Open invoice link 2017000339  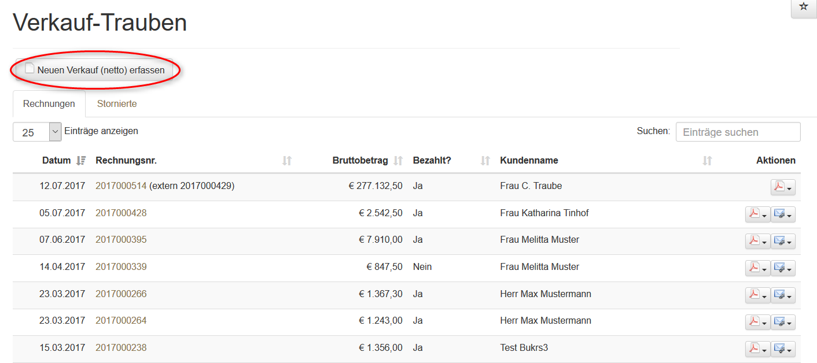(x=121, y=267)
